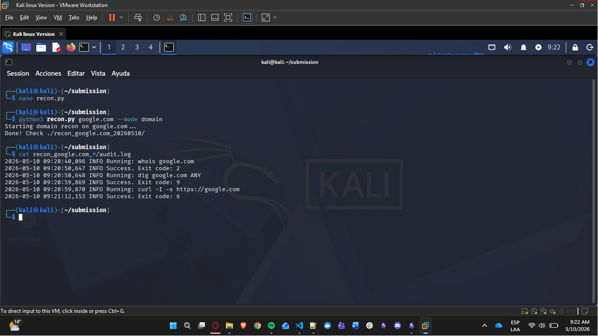
Task: Launch Firefox from the Kali panel
Action: 71,47
